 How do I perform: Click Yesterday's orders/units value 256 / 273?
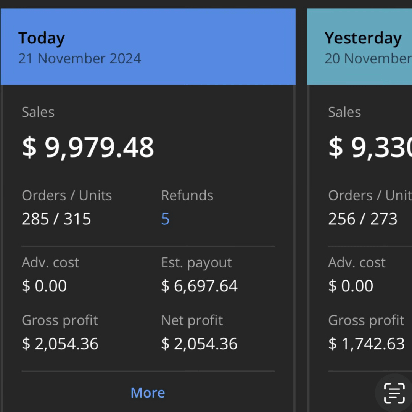click(363, 219)
